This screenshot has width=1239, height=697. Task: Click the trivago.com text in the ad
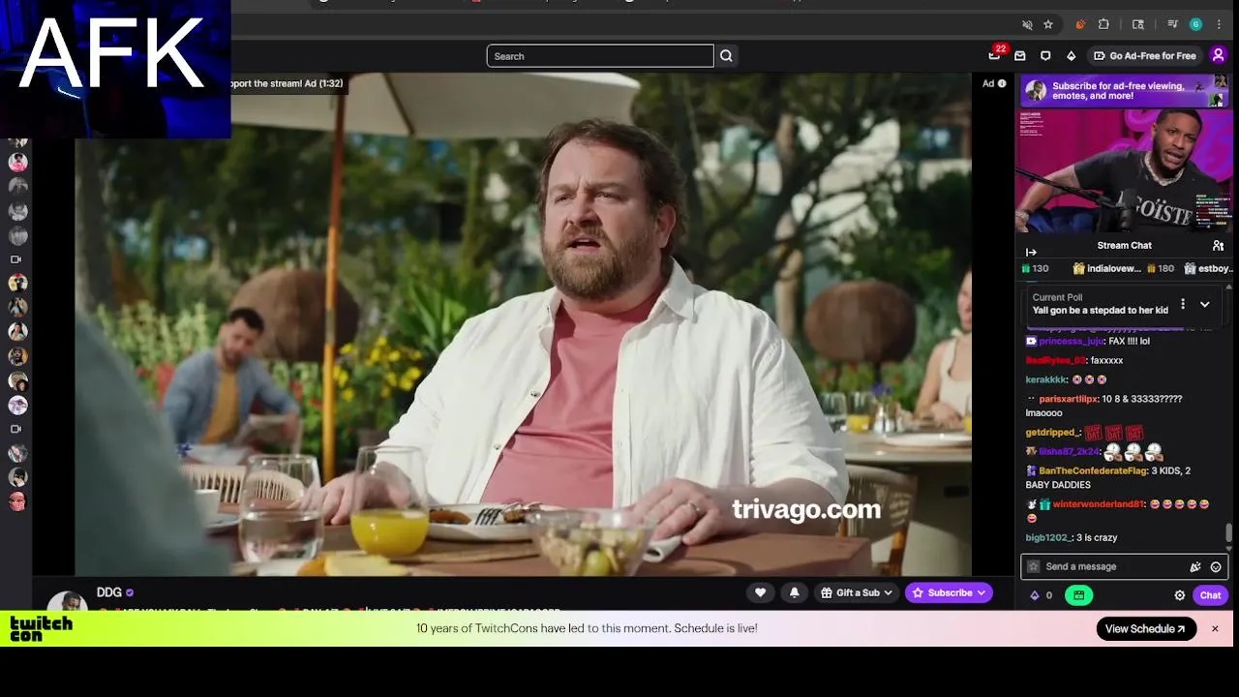pyautogui.click(x=806, y=509)
